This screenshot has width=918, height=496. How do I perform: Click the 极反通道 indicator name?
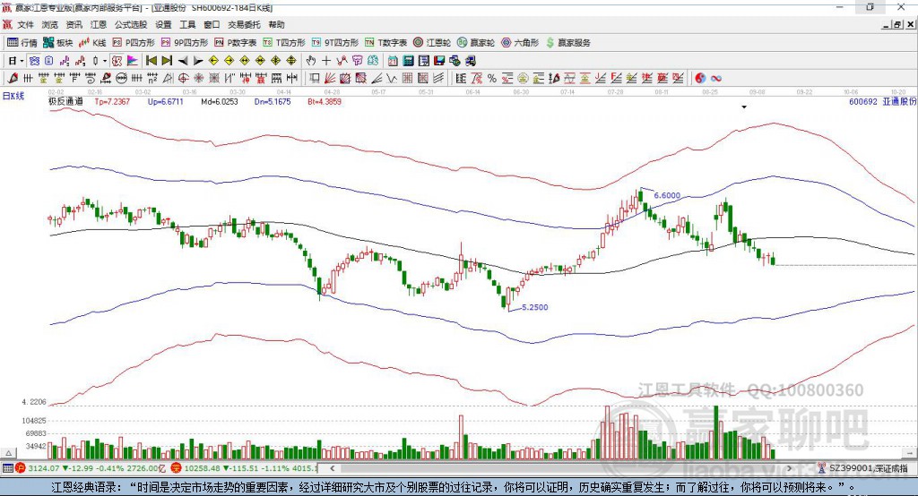coord(65,101)
